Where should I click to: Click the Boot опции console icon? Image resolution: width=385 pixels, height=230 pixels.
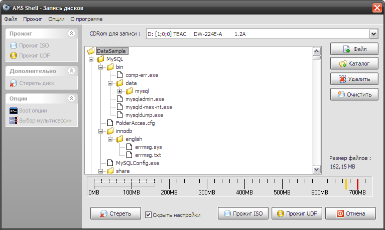pos(14,110)
